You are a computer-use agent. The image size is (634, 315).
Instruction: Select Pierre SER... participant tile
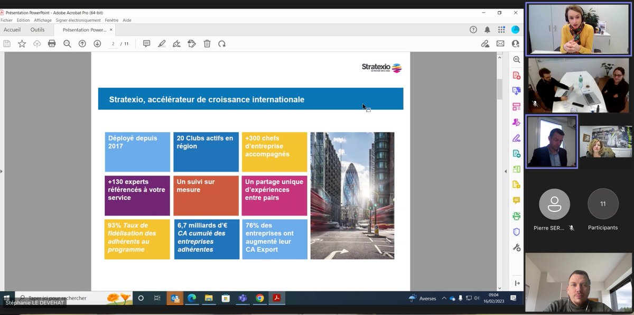pos(554,210)
